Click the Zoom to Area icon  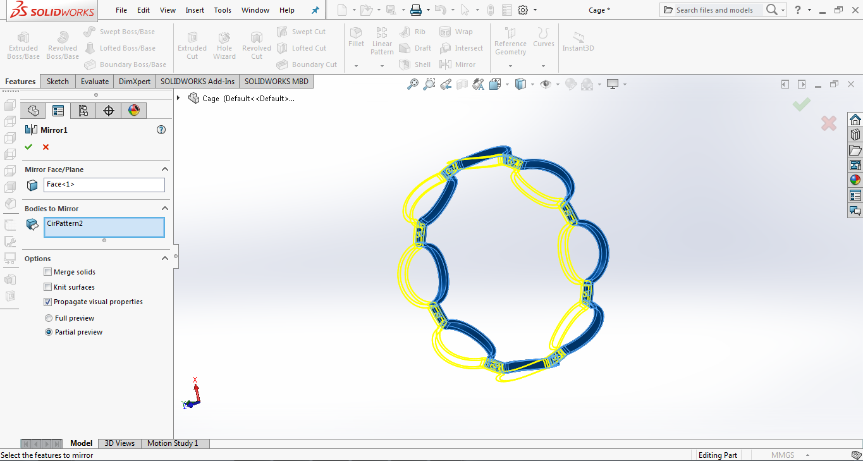point(429,84)
